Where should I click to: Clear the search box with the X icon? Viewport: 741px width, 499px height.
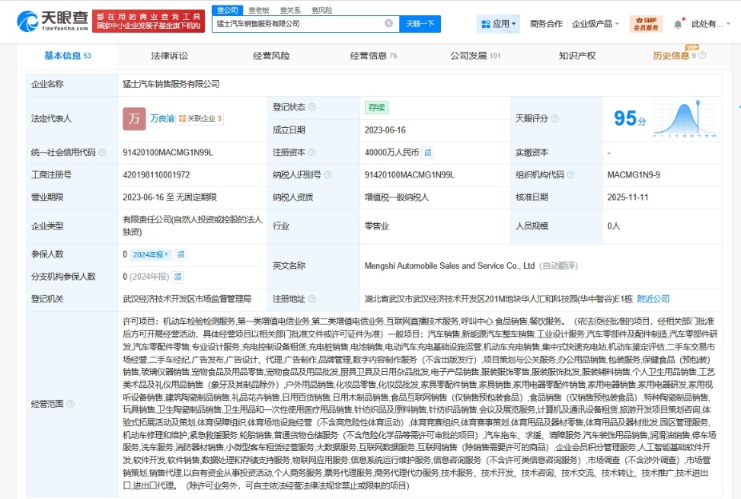point(389,24)
